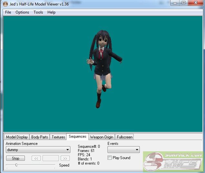205x173 pixels.
Task: Switch to the Model Display tab
Action: click(17, 137)
